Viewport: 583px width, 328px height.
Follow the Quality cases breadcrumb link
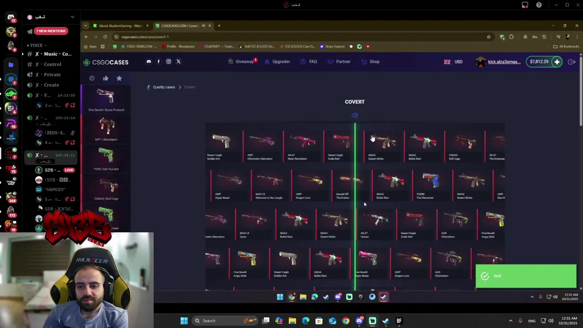[x=164, y=87]
